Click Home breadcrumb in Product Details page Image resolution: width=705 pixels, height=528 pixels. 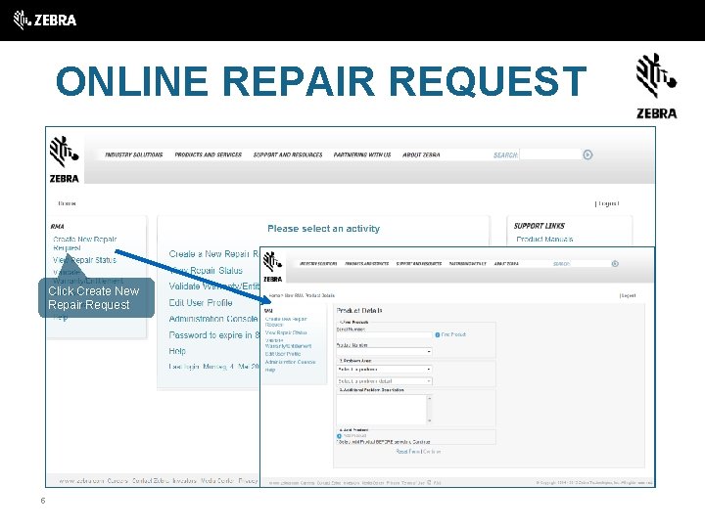click(x=275, y=295)
